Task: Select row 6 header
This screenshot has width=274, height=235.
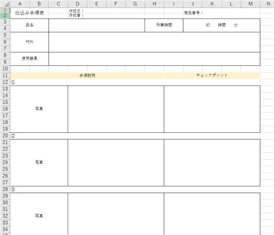Action: (x=5, y=42)
